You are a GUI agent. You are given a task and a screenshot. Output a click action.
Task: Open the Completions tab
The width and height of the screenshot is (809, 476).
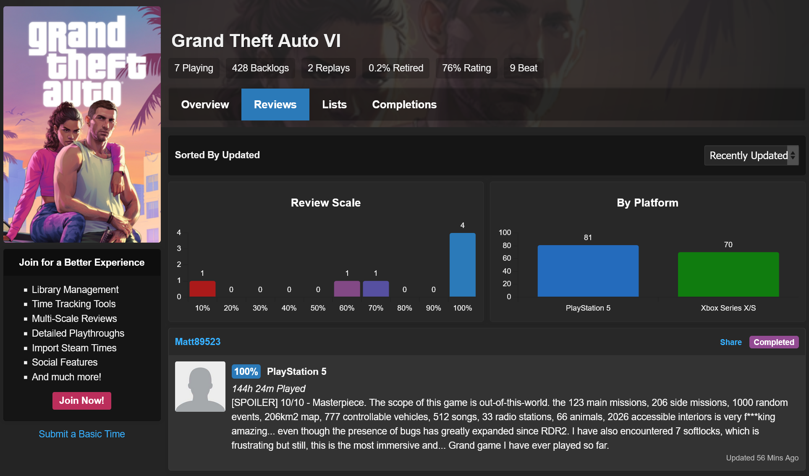coord(404,105)
